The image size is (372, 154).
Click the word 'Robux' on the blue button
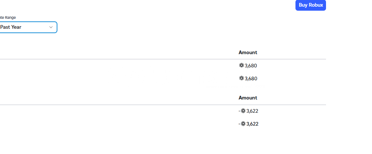(316, 5)
